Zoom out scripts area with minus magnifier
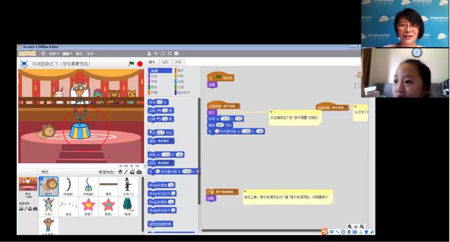The width and height of the screenshot is (450, 242). coord(350,226)
